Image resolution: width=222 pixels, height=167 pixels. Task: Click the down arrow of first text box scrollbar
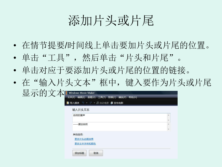169,120
